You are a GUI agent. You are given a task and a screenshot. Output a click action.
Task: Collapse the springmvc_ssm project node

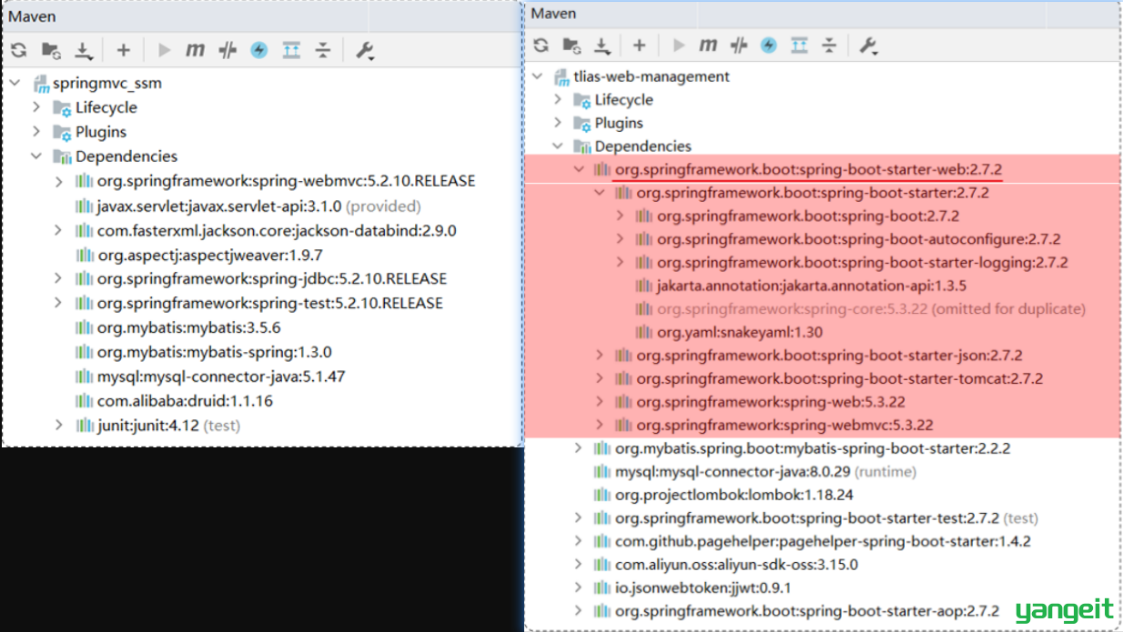pyautogui.click(x=15, y=83)
